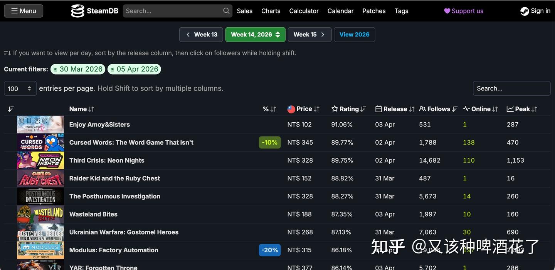The image size is (555, 270).
Task: Open Wasteland Bites thumbnail
Action: click(x=40, y=214)
